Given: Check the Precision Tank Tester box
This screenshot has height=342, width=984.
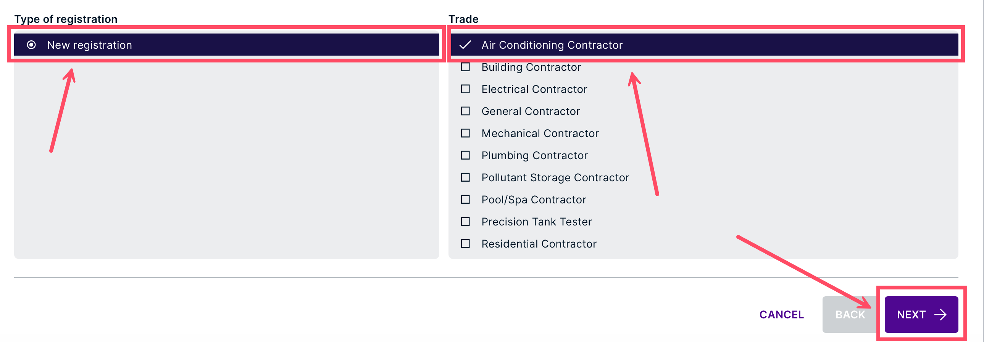Looking at the screenshot, I should coord(465,222).
